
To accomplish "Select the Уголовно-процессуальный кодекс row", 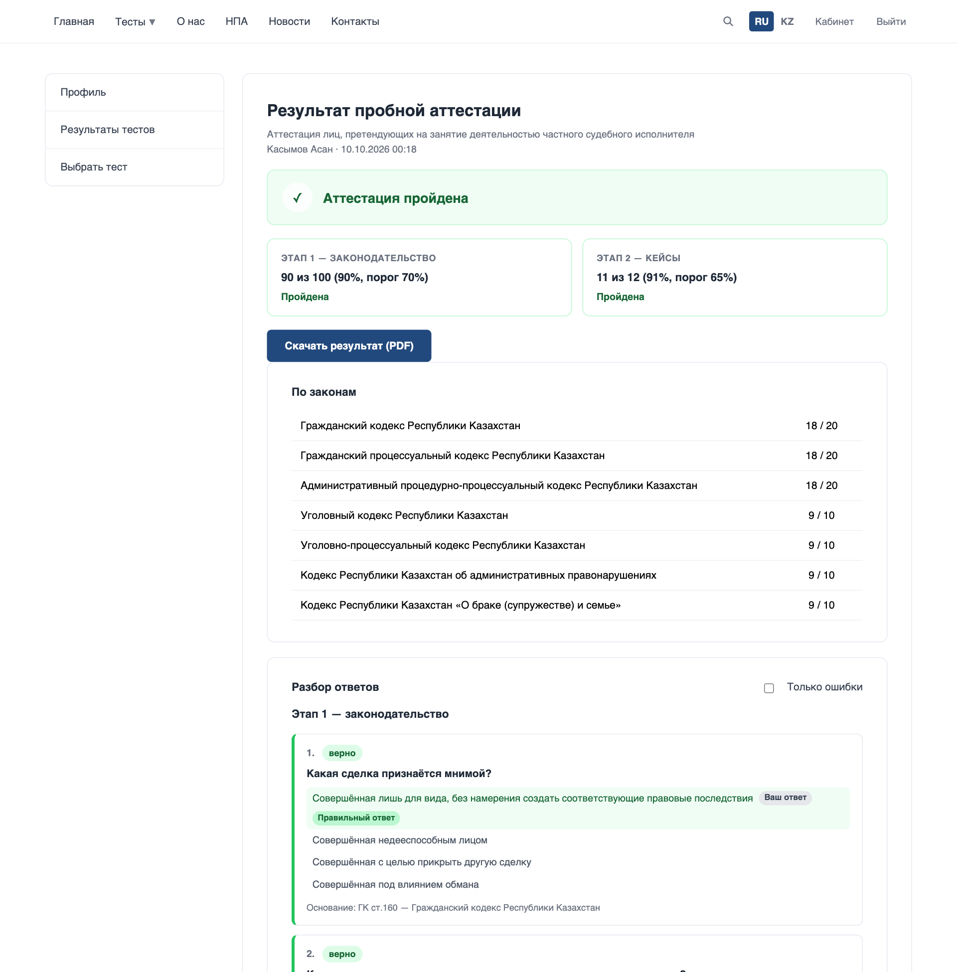I will pyautogui.click(x=577, y=545).
